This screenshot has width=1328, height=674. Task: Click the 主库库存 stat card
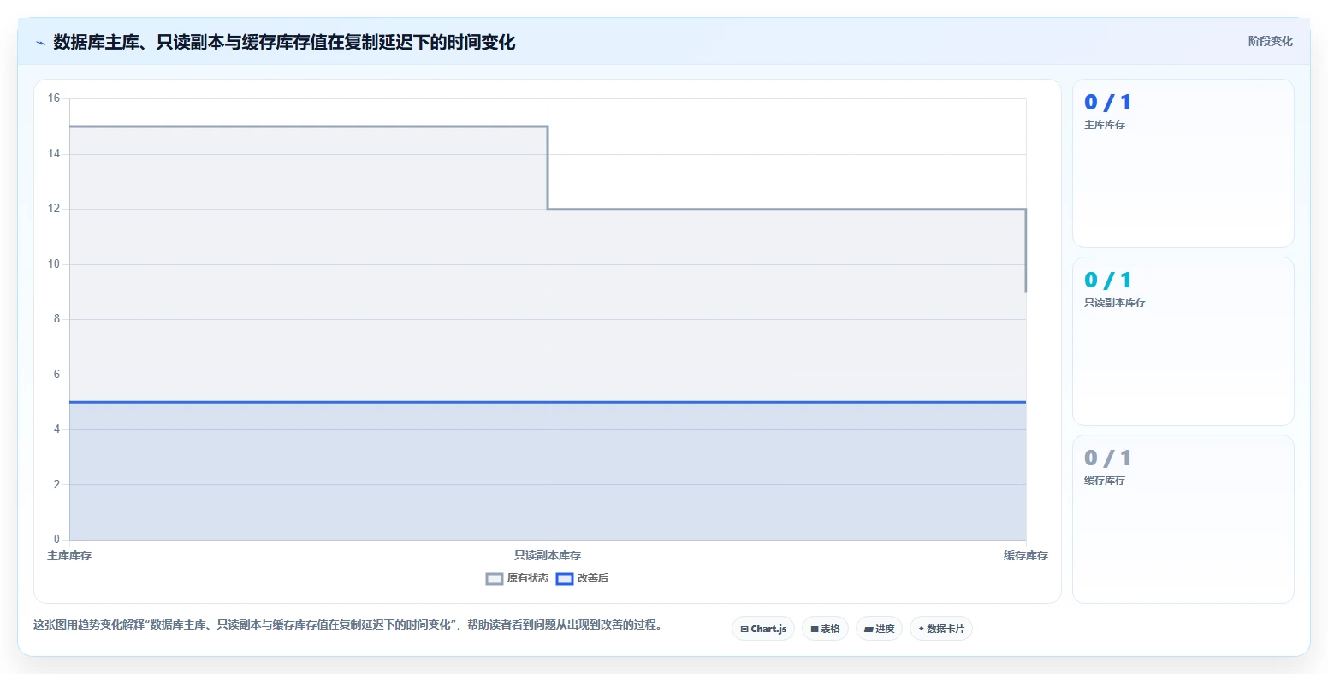(x=1183, y=163)
